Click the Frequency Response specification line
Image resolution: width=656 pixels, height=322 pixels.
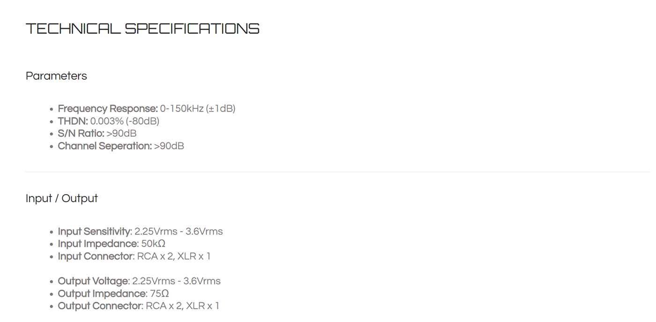coord(146,109)
